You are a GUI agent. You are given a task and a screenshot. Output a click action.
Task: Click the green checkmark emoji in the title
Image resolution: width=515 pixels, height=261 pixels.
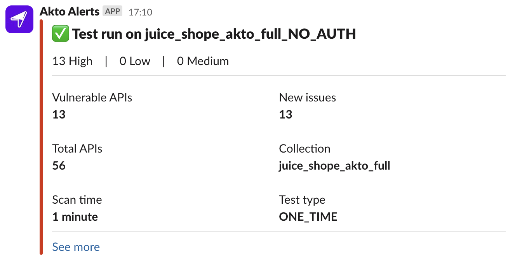pyautogui.click(x=60, y=34)
